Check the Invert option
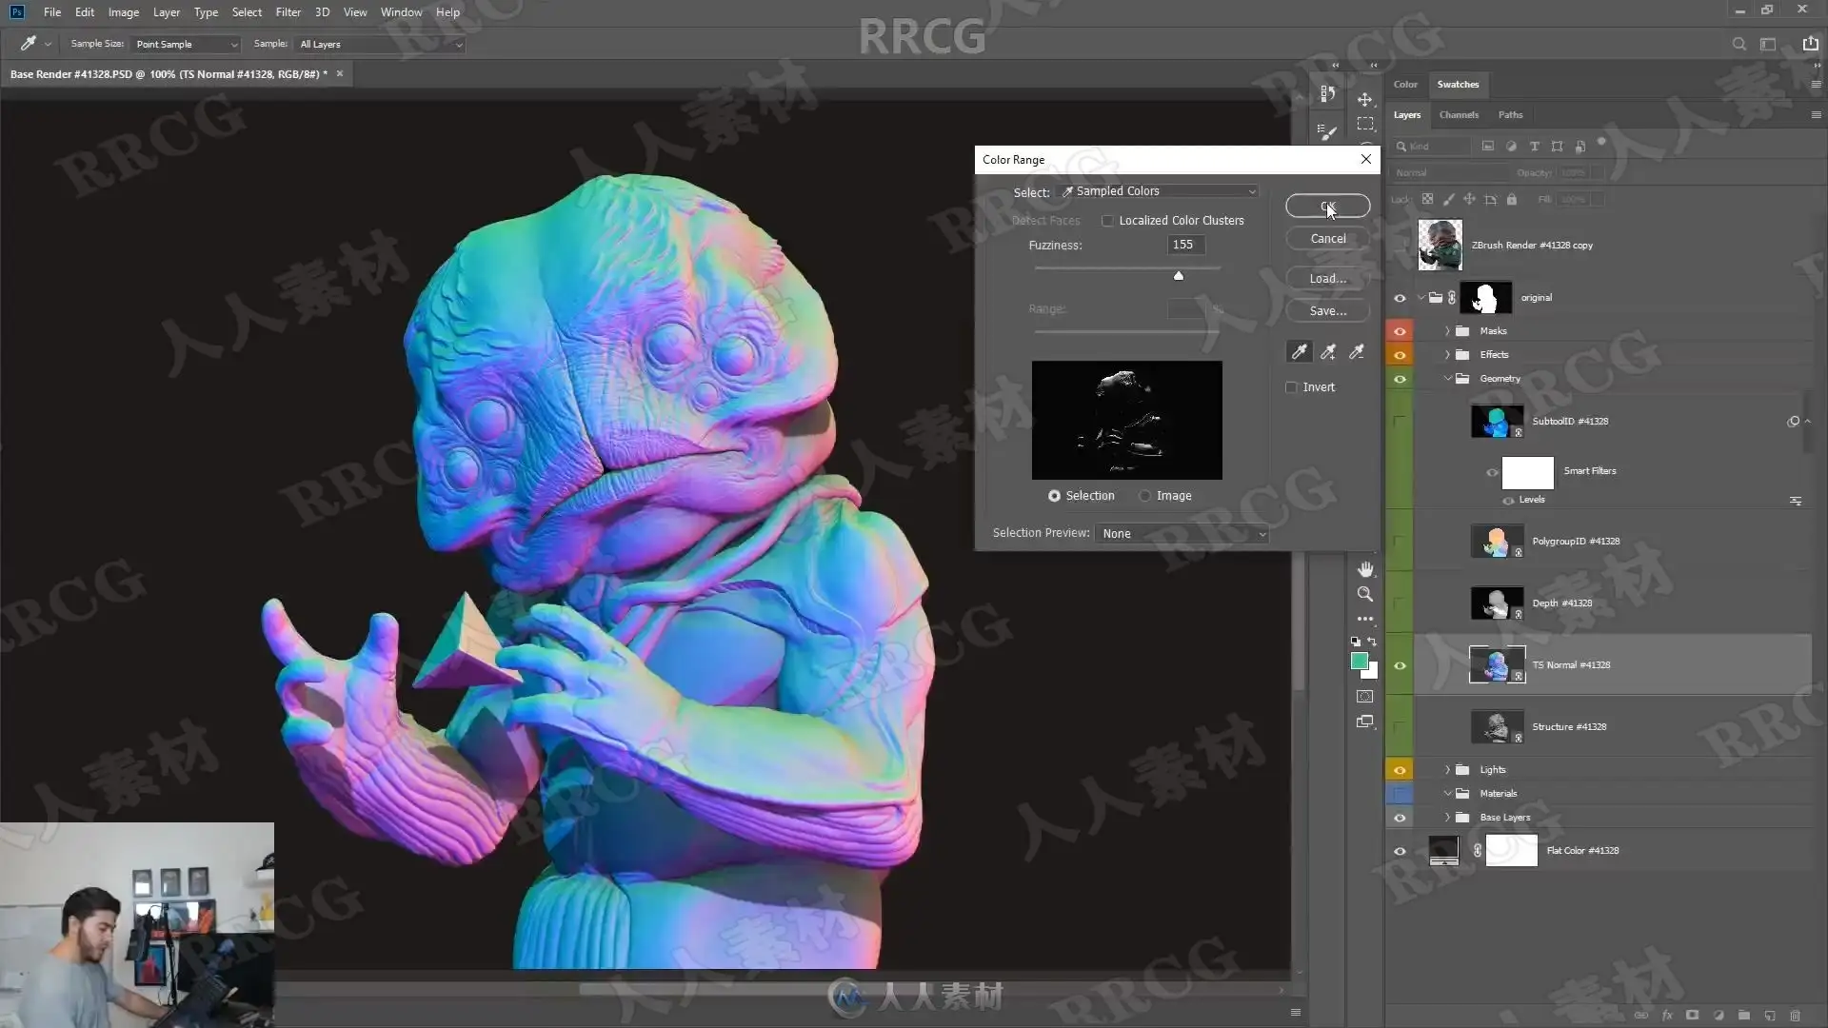Image resolution: width=1828 pixels, height=1028 pixels. pos(1291,387)
